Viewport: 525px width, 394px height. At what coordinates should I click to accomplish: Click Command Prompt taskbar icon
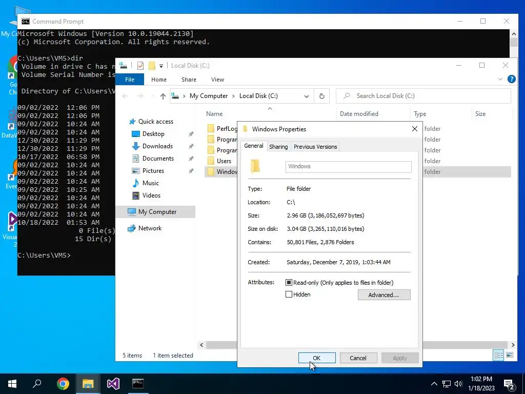tap(138, 384)
